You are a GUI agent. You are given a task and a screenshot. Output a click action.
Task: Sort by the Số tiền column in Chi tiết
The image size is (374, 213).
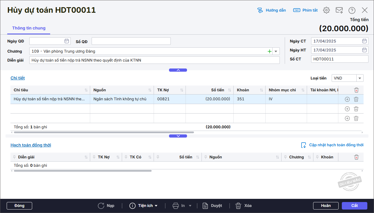pos(230,90)
